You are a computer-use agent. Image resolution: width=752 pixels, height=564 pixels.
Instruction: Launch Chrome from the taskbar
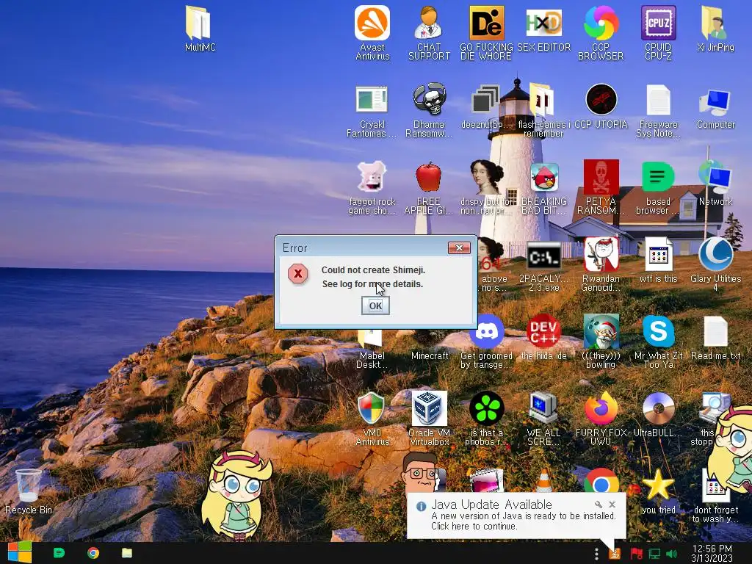coord(93,553)
